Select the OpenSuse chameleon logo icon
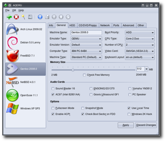 pos(12,95)
